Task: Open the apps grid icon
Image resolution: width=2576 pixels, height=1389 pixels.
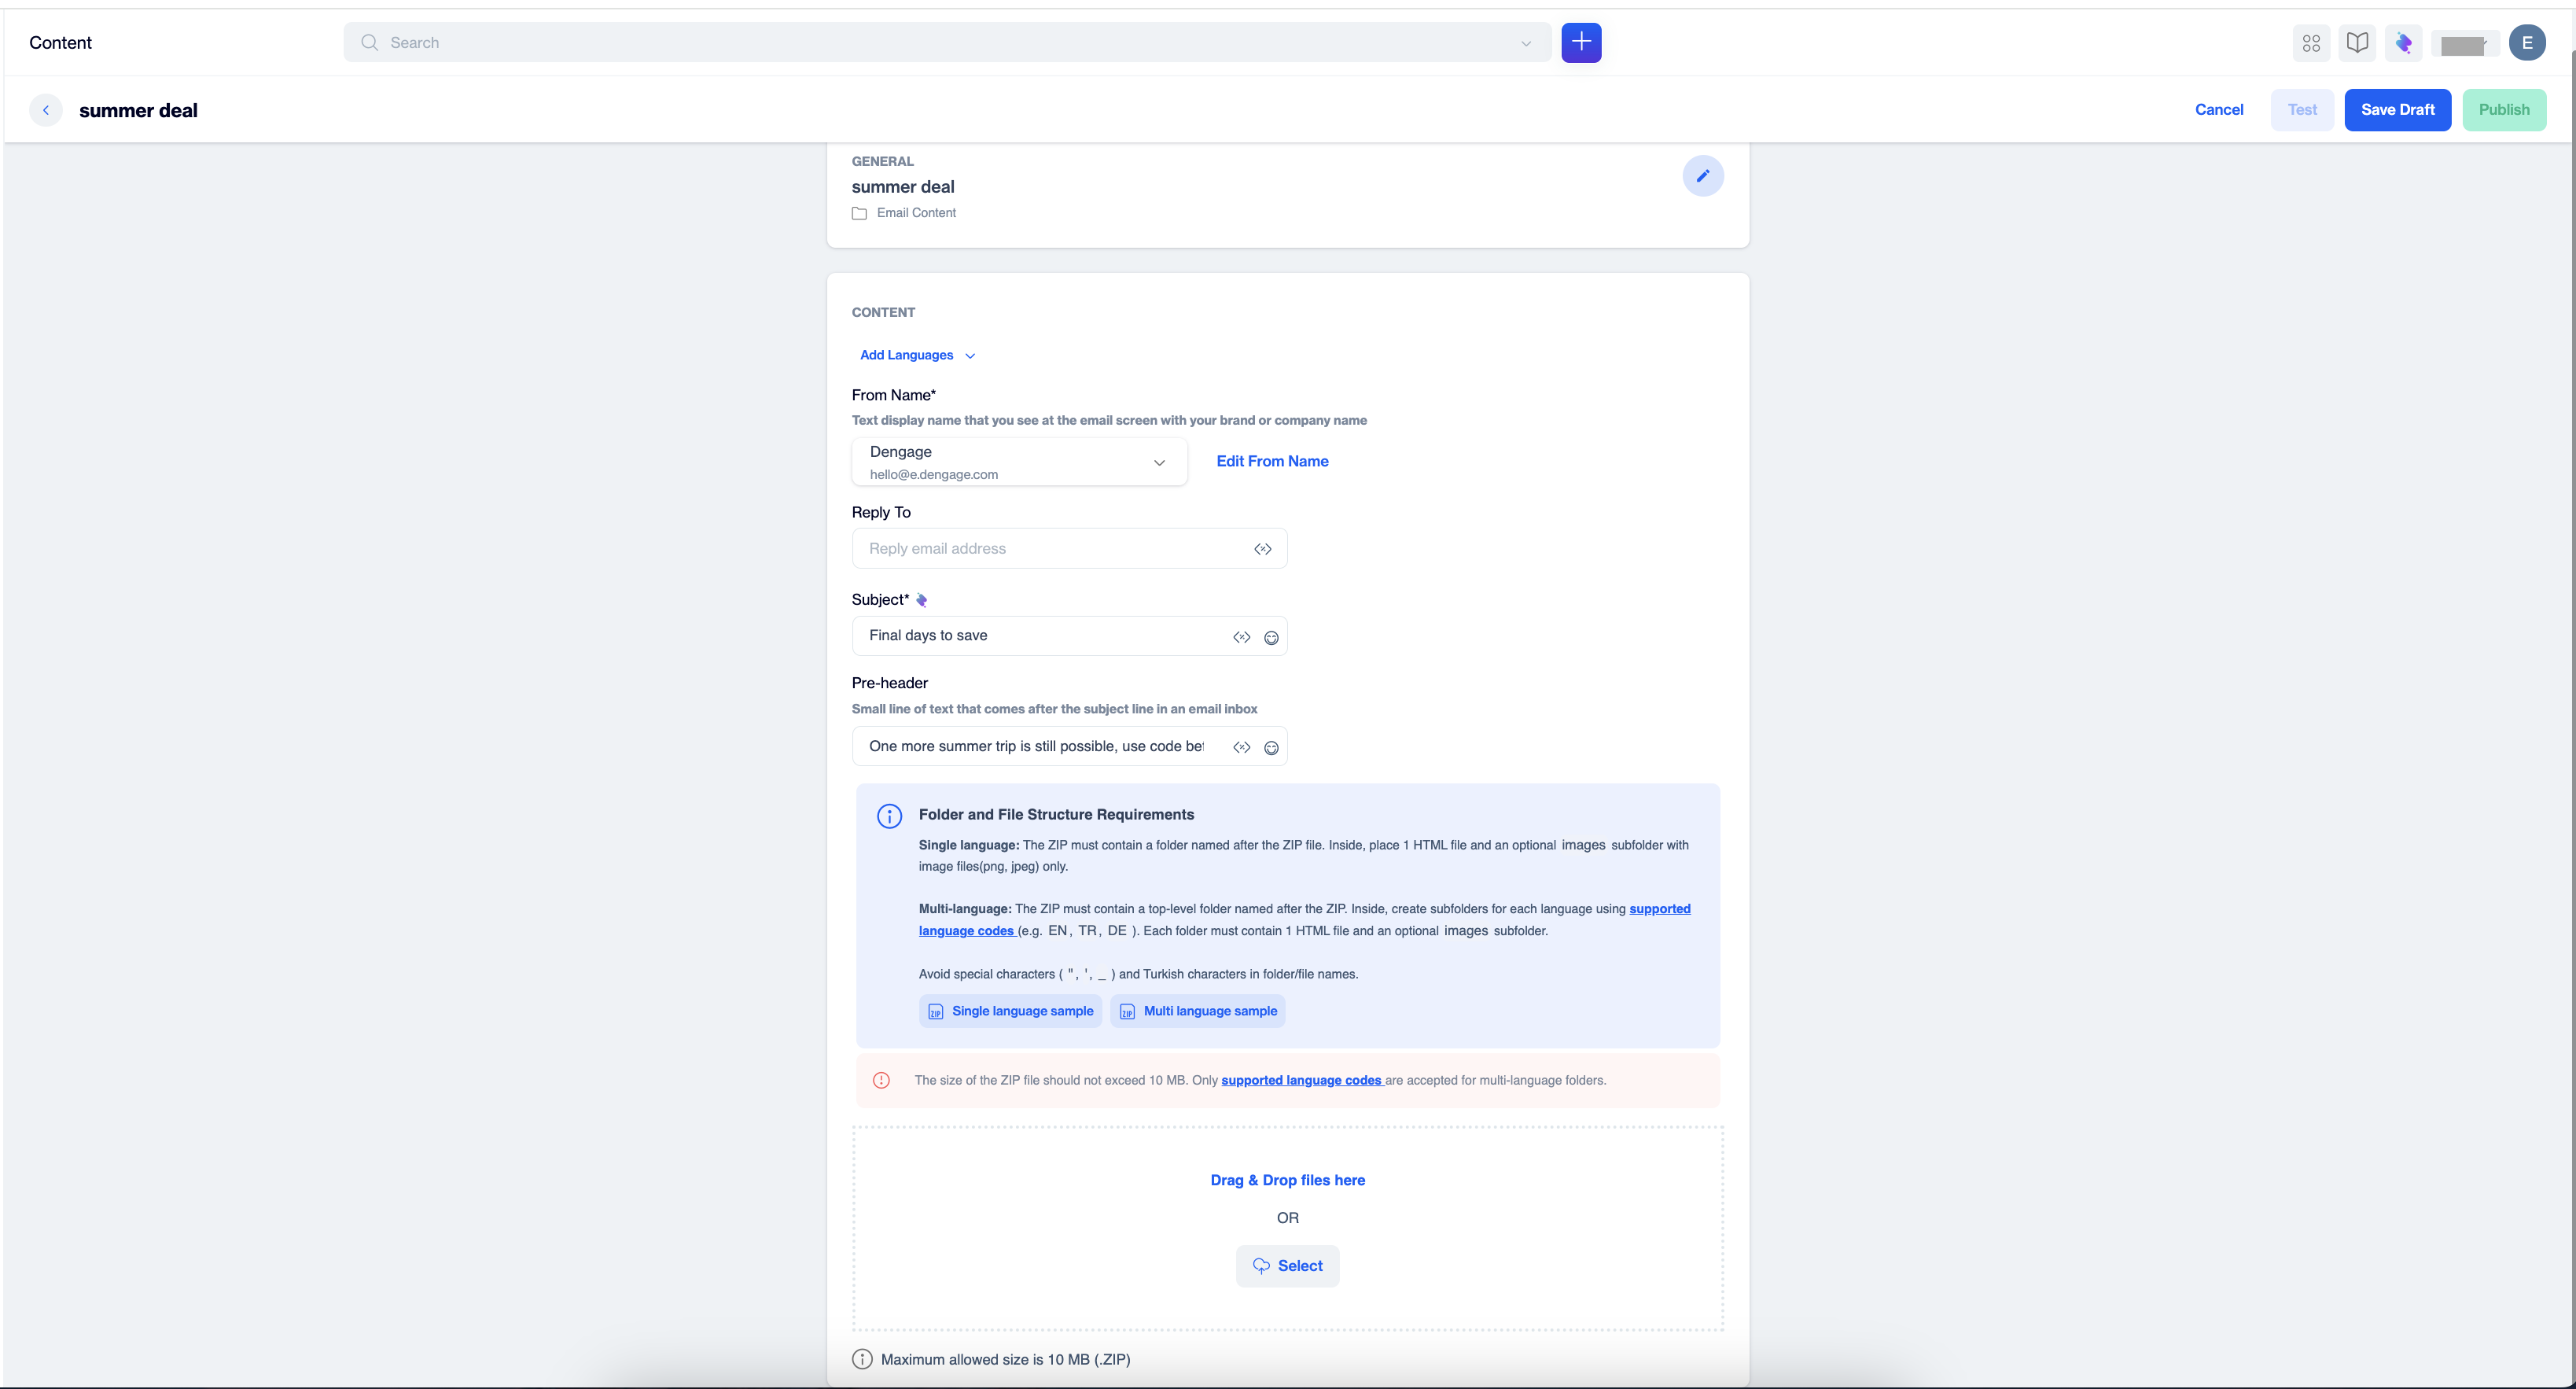Action: point(2311,43)
